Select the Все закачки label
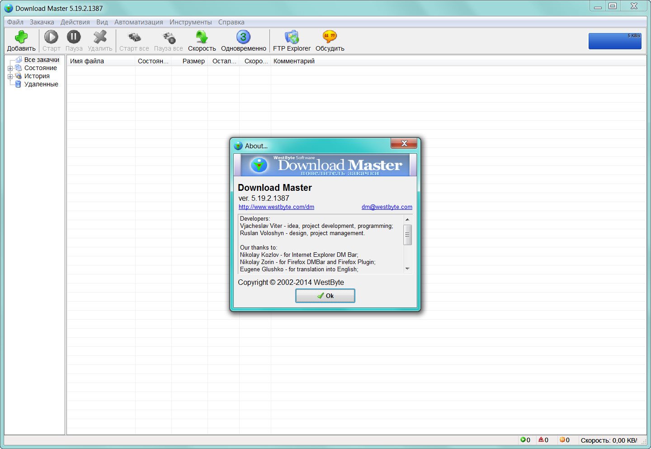This screenshot has width=651, height=449. point(42,60)
